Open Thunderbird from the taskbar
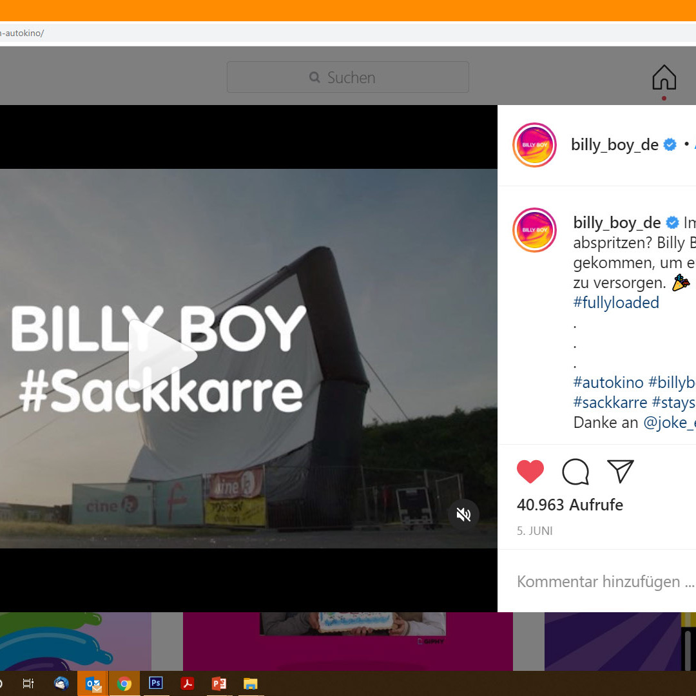 coord(61,684)
